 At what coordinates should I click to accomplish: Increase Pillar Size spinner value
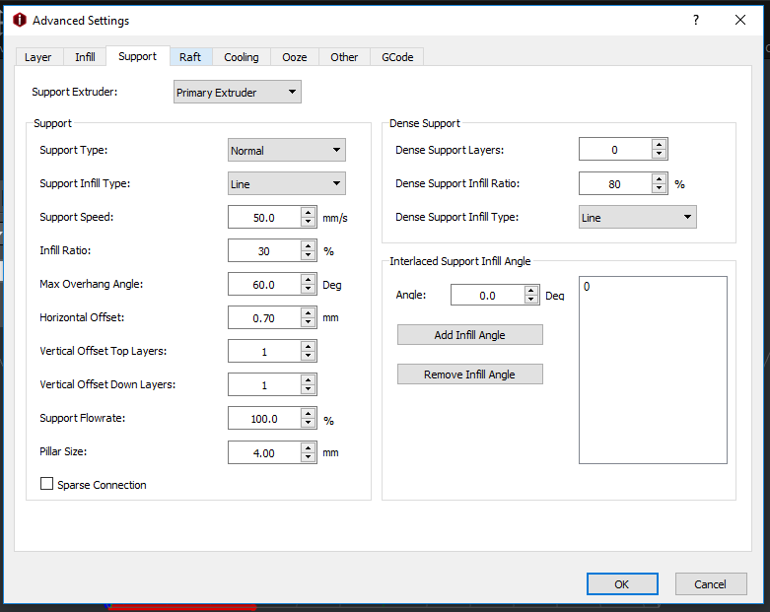coord(309,446)
